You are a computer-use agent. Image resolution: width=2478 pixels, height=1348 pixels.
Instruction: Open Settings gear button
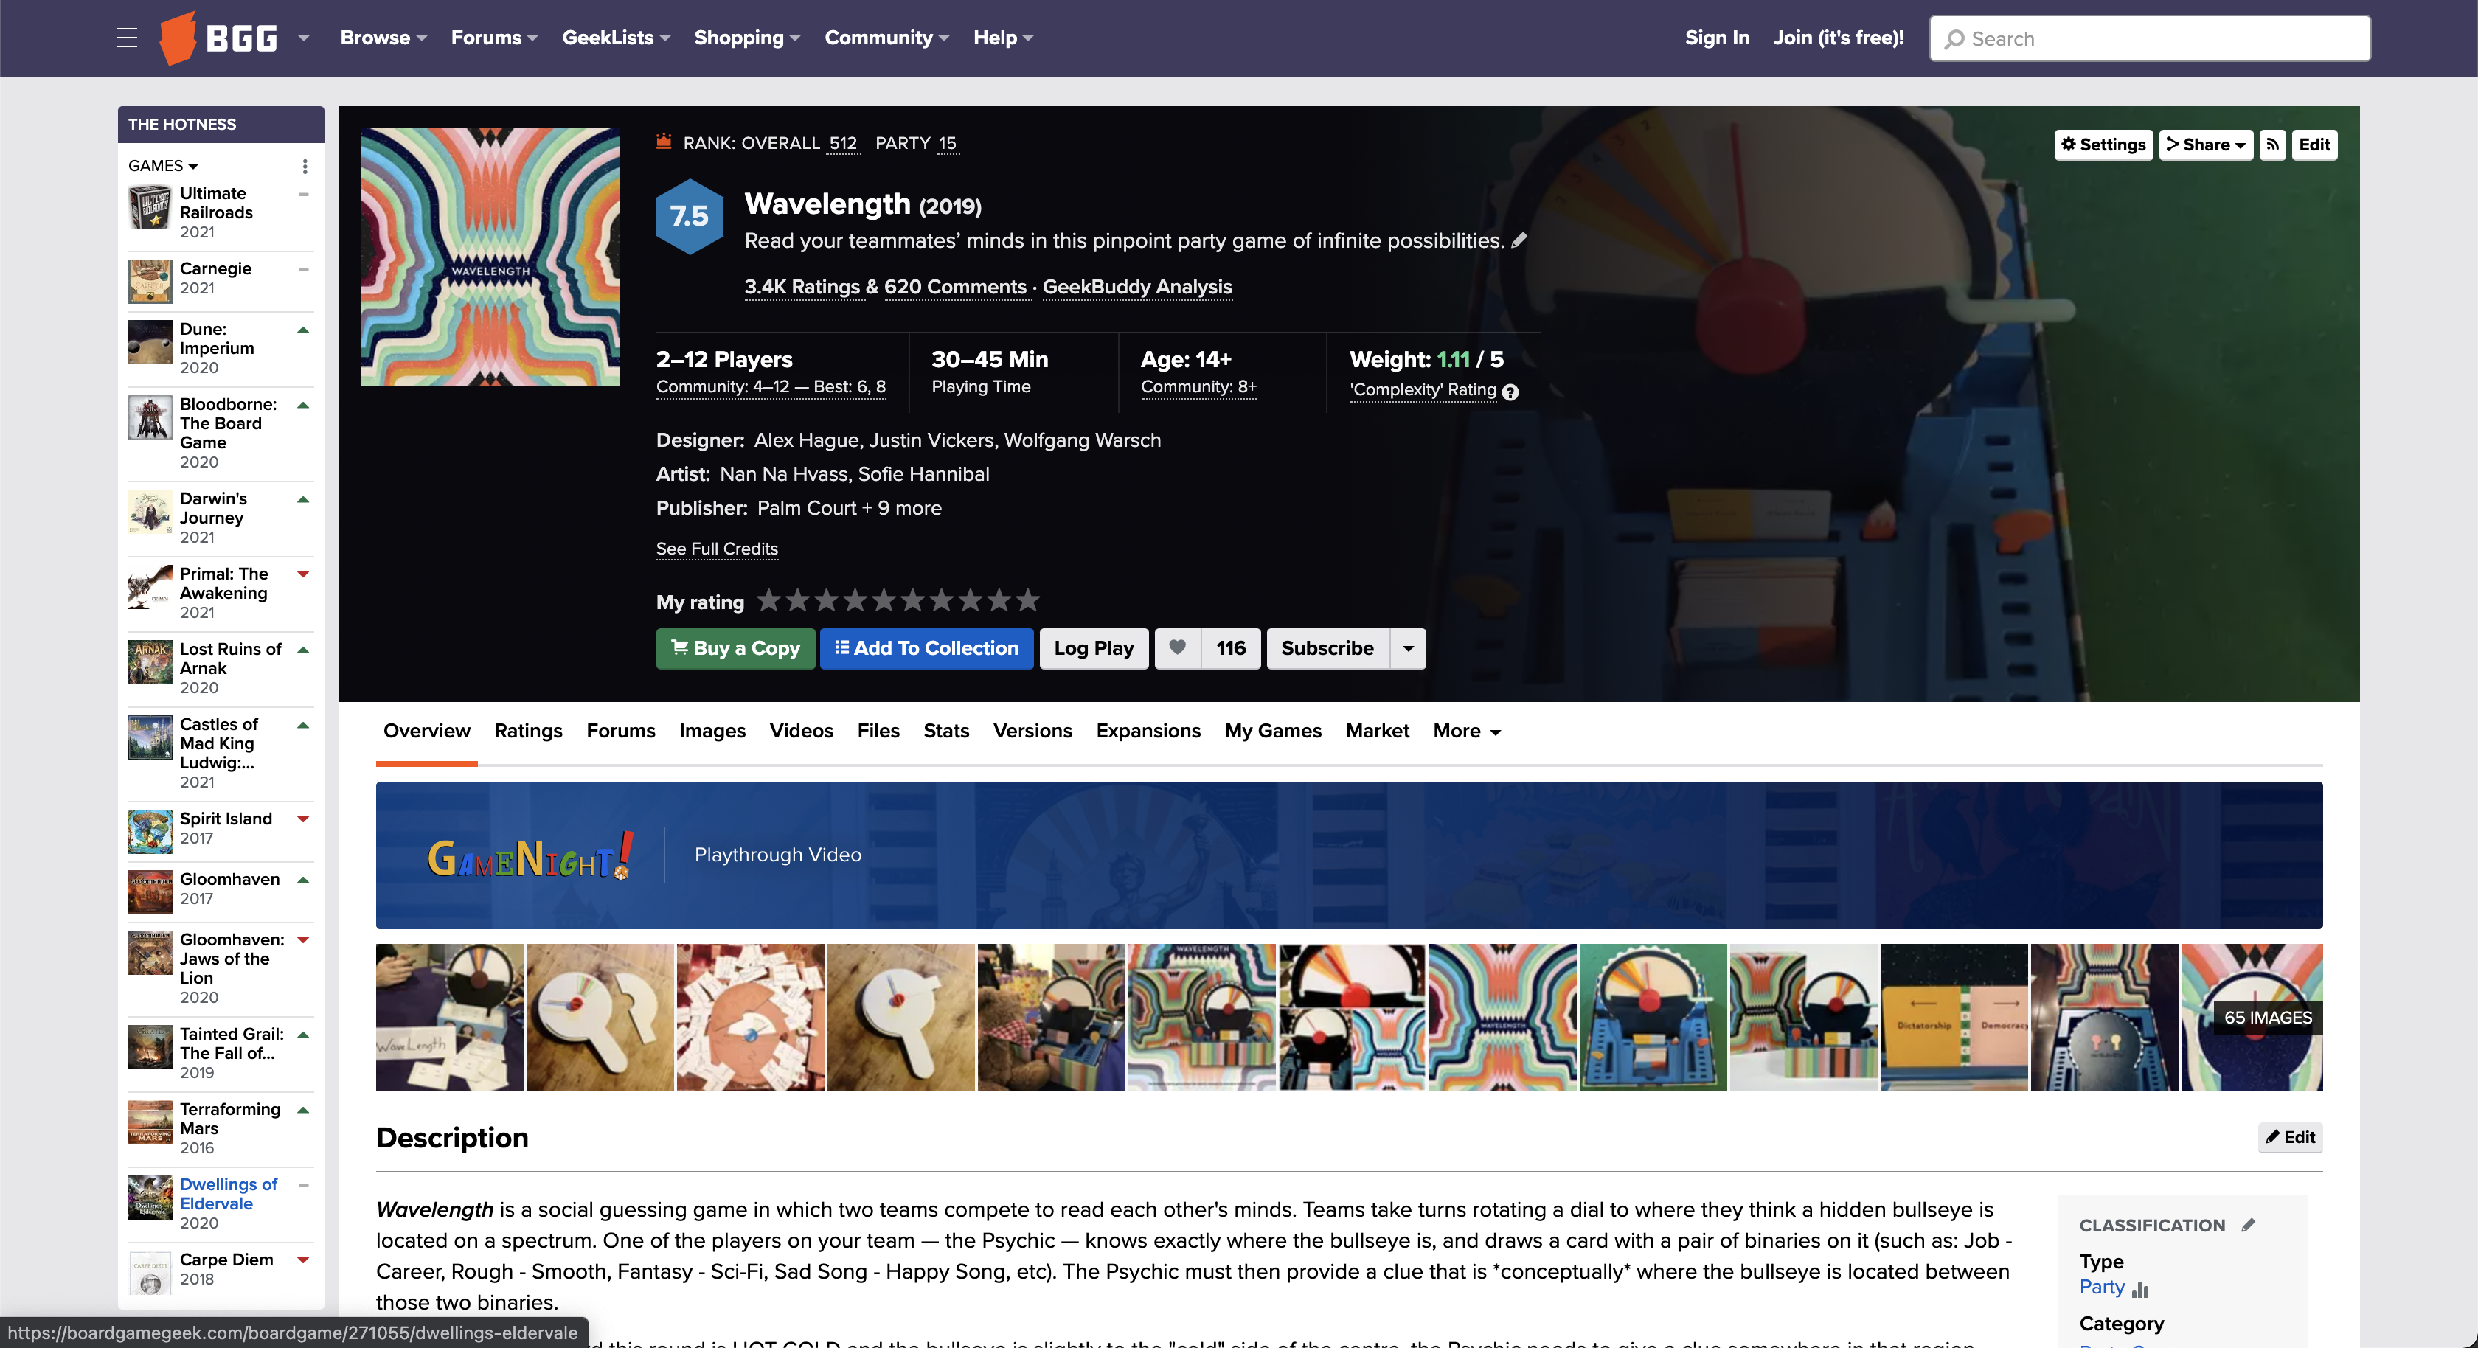(2103, 145)
